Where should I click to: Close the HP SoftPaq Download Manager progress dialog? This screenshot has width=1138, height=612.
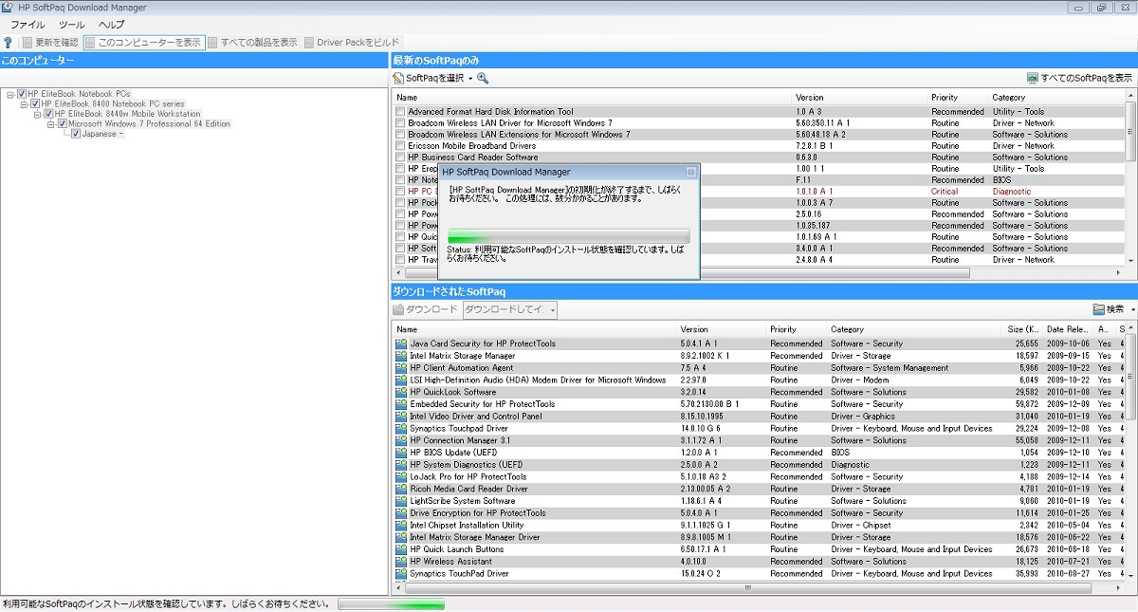(691, 172)
